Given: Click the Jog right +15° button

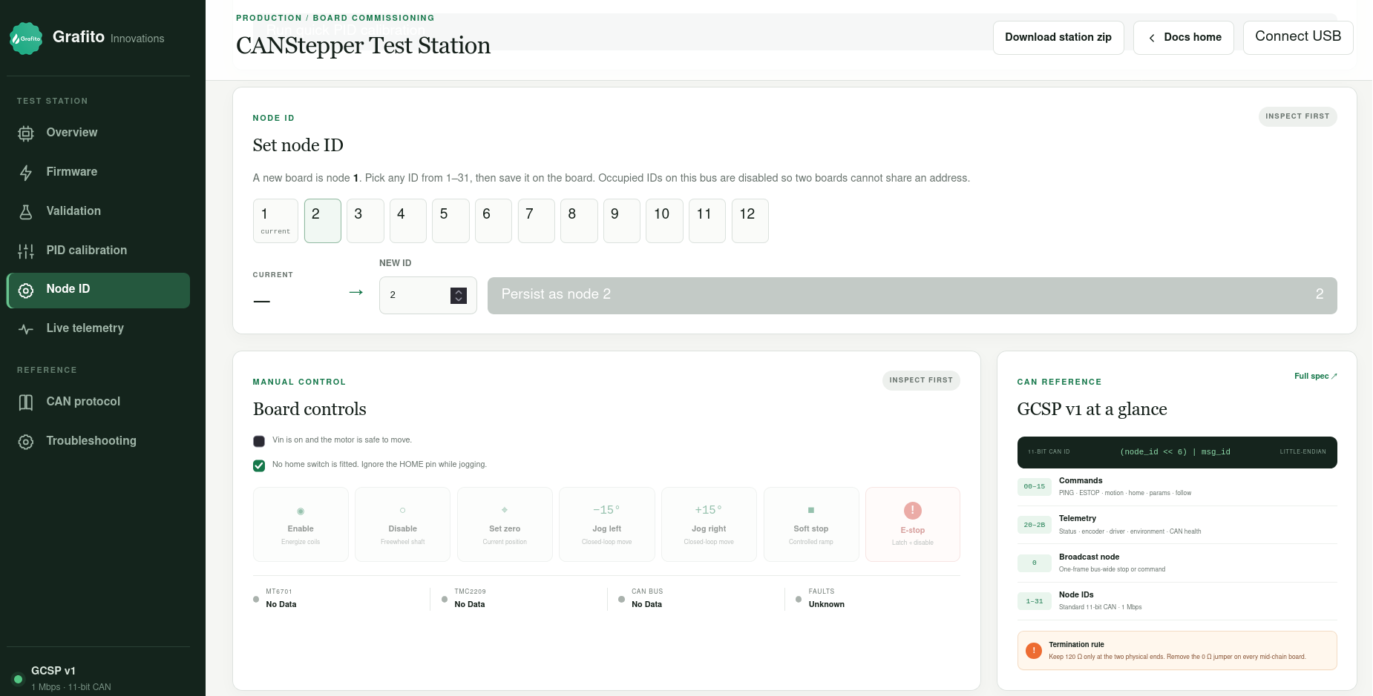Looking at the screenshot, I should click(709, 524).
